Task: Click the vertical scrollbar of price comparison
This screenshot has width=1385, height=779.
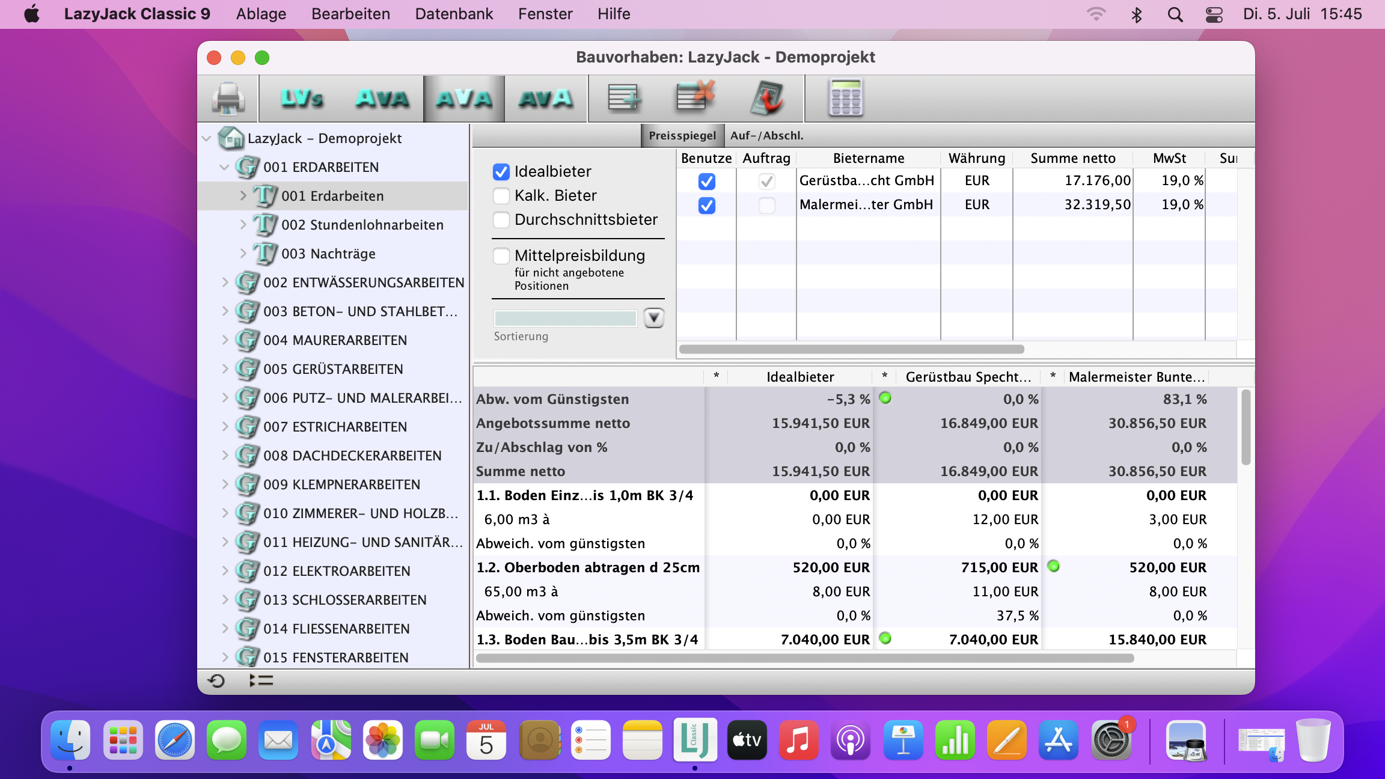Action: pos(1246,427)
